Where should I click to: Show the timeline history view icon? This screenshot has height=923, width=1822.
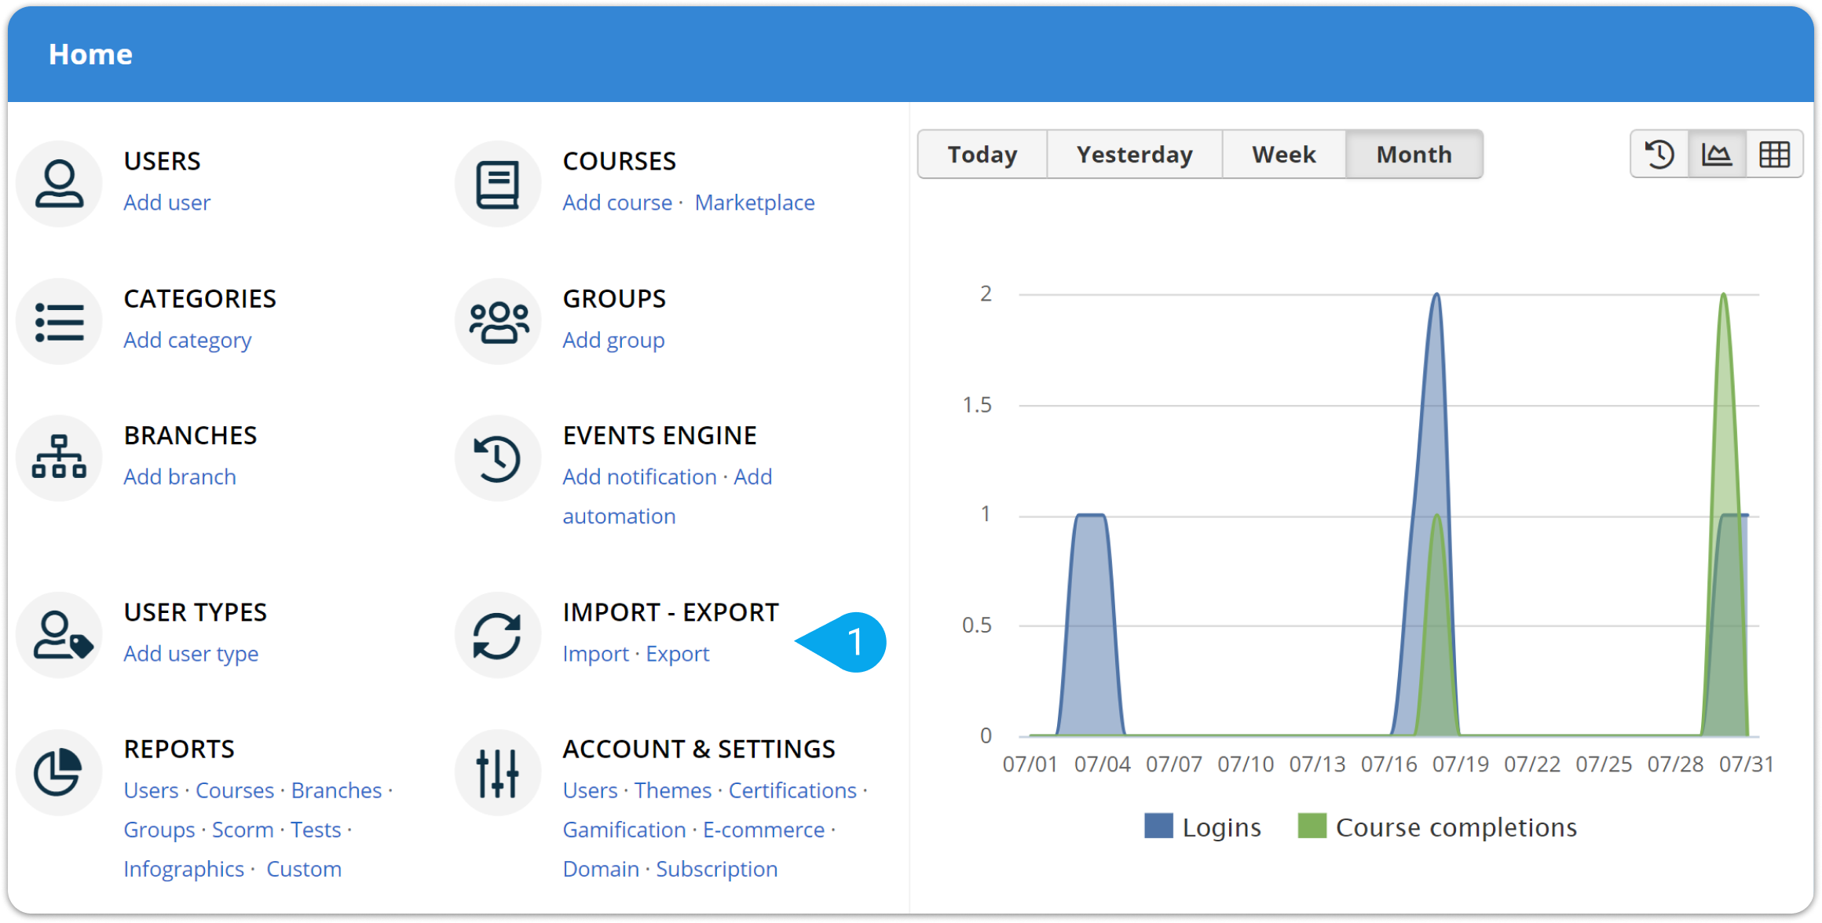tap(1659, 155)
